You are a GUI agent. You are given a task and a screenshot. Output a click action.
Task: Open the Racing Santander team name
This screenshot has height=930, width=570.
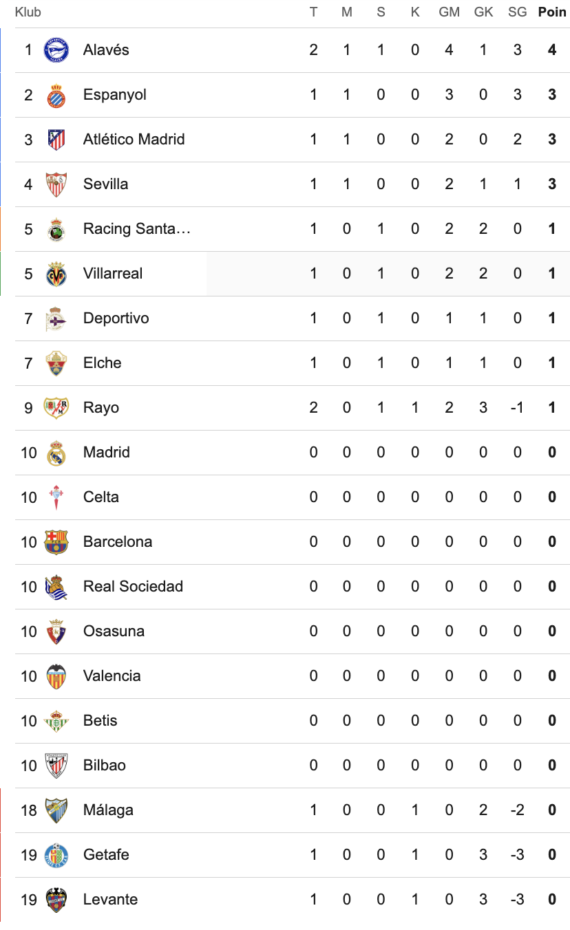(x=137, y=229)
